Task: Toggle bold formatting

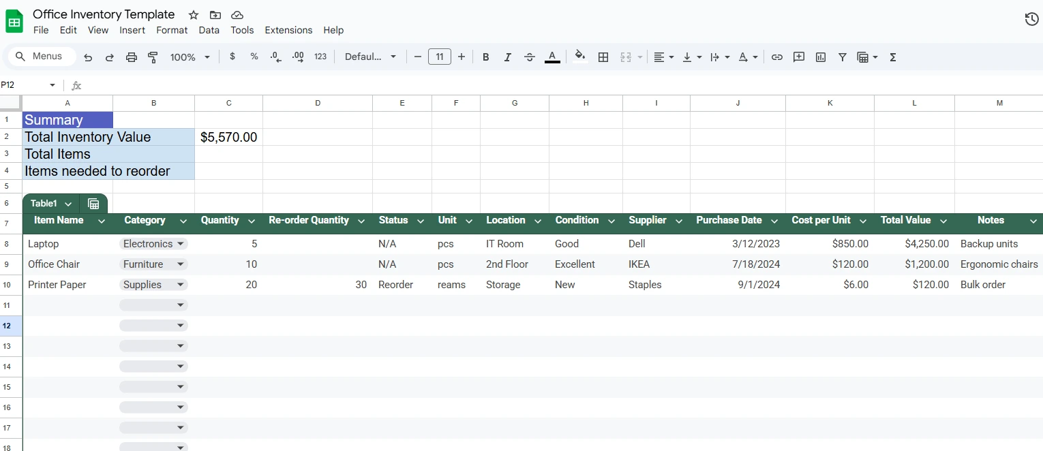Action: [485, 57]
